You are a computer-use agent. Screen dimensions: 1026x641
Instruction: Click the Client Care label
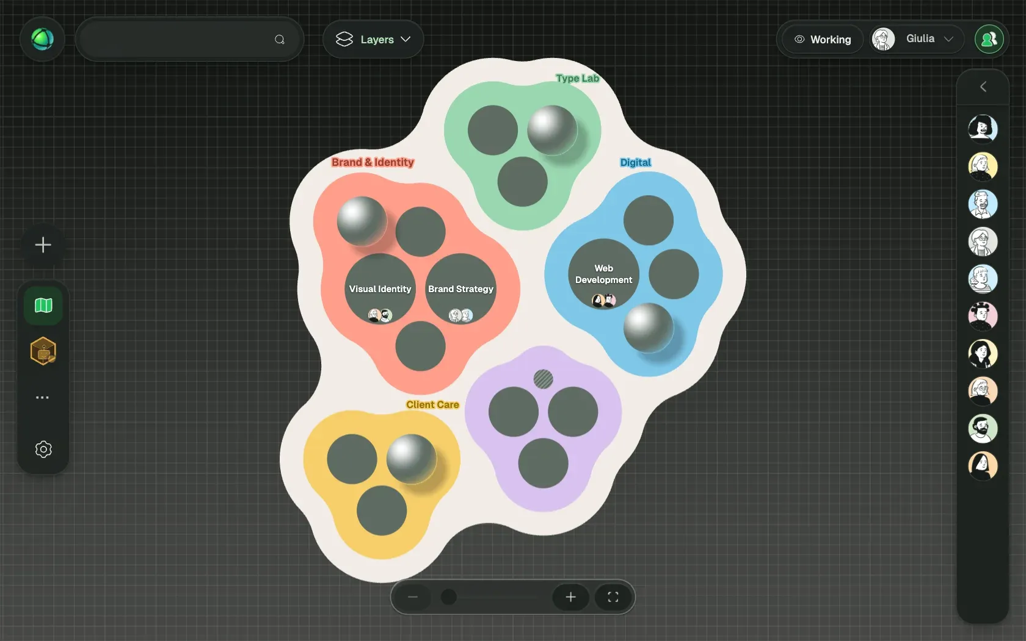[432, 404]
